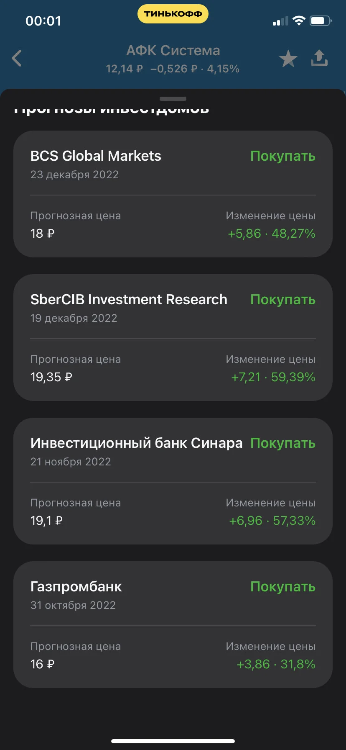Tap Покупать on Синара card

(283, 443)
